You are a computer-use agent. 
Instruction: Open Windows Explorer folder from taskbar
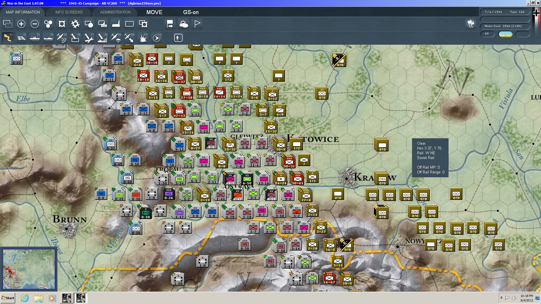pyautogui.click(x=39, y=298)
